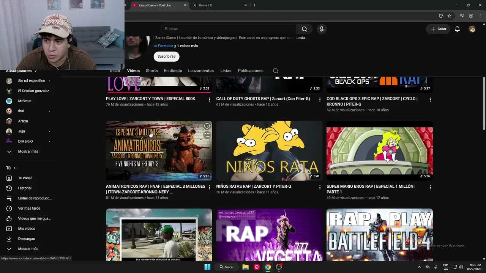Image resolution: width=486 pixels, height=273 pixels.
Task: Open the taskbar Buscar search box
Action: 227,267
